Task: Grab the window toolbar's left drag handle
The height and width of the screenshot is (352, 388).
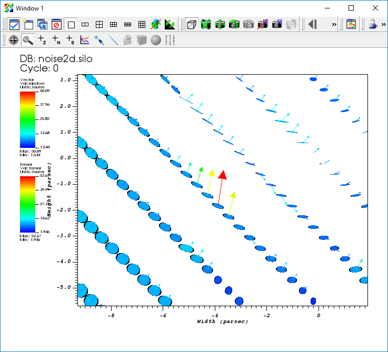Action: (x=4, y=25)
